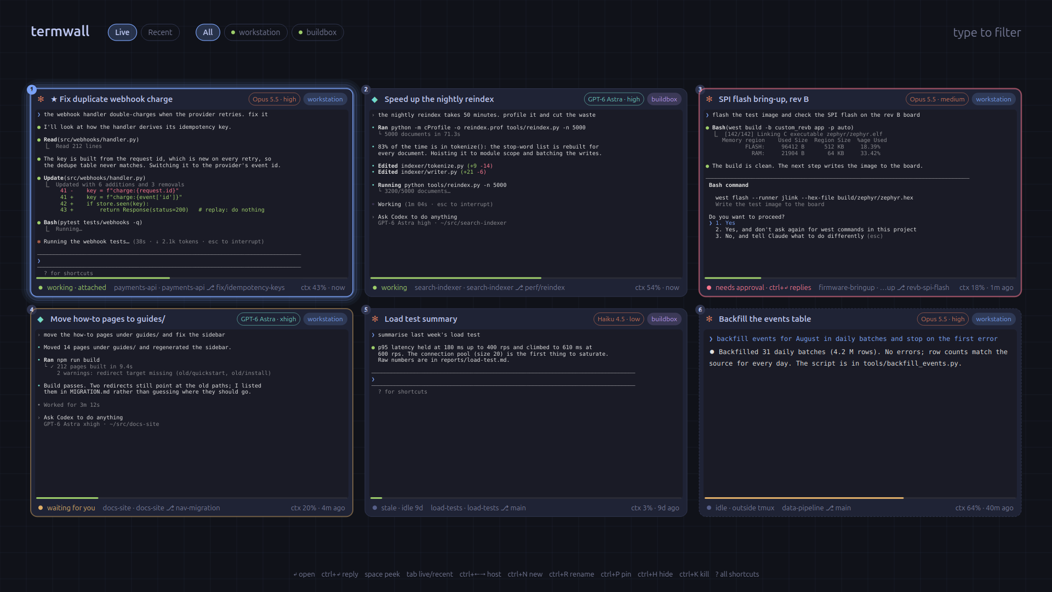The height and width of the screenshot is (592, 1052).
Task: Click the Opus 5.5 medium model badge
Action: 937,99
